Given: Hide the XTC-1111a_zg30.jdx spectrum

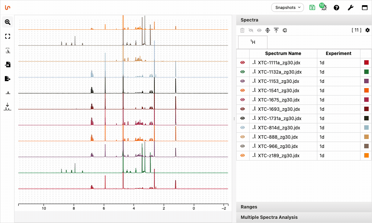Looking at the screenshot, I should tap(242, 62).
